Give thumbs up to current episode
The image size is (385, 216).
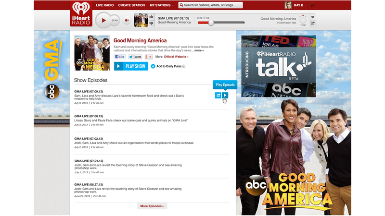pyautogui.click(x=151, y=17)
